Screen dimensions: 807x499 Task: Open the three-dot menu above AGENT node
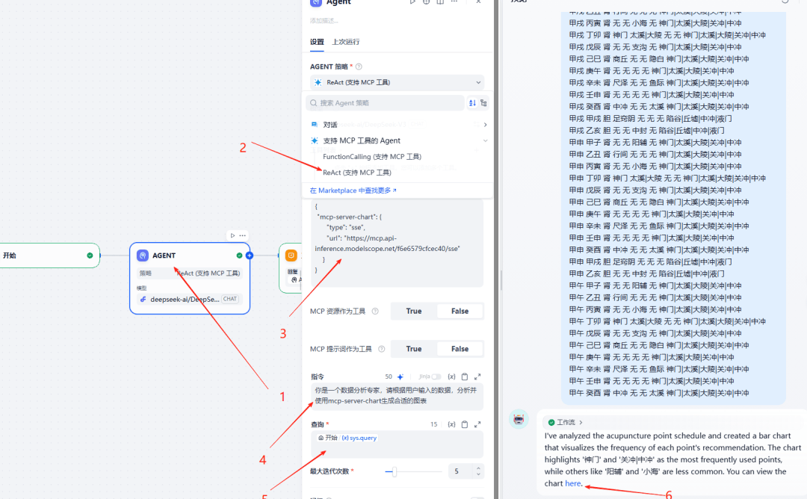(x=242, y=235)
